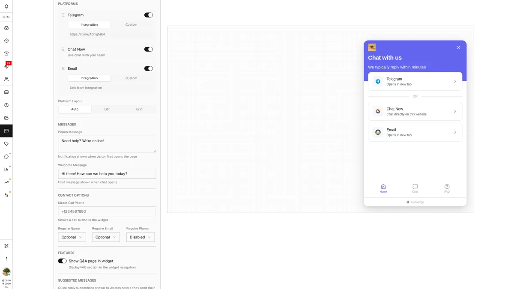The image size is (514, 289).
Task: Edit the Welcome Message input field
Action: (107, 173)
